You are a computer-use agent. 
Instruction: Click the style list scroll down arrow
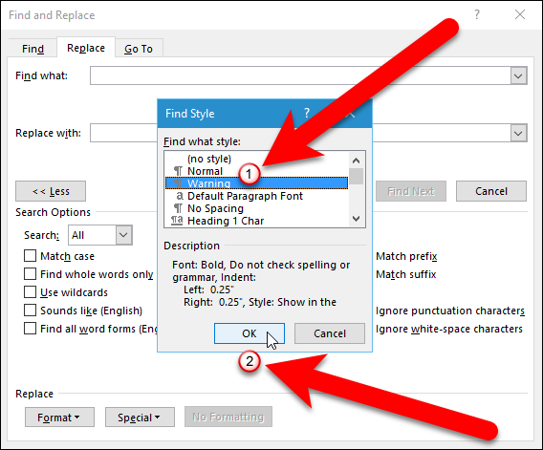[x=356, y=219]
